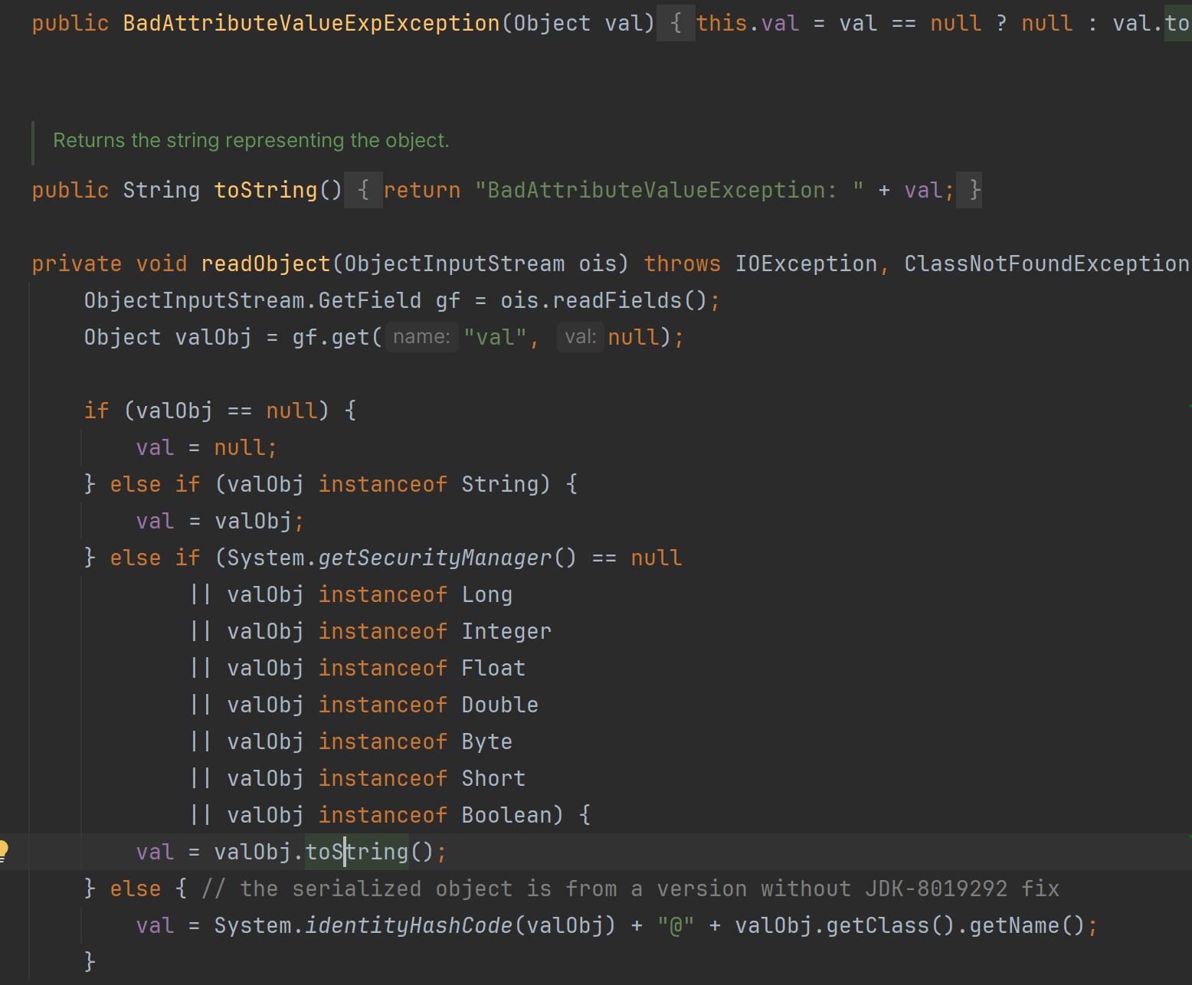1192x985 pixels.
Task: Click the 'ois' parameter name in readObject signature
Action: [598, 263]
